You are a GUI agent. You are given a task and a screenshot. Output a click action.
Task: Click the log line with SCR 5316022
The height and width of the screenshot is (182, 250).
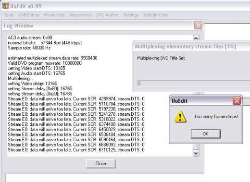(x=76, y=119)
